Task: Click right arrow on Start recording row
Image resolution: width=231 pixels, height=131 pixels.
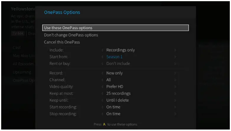Action: coord(175,107)
